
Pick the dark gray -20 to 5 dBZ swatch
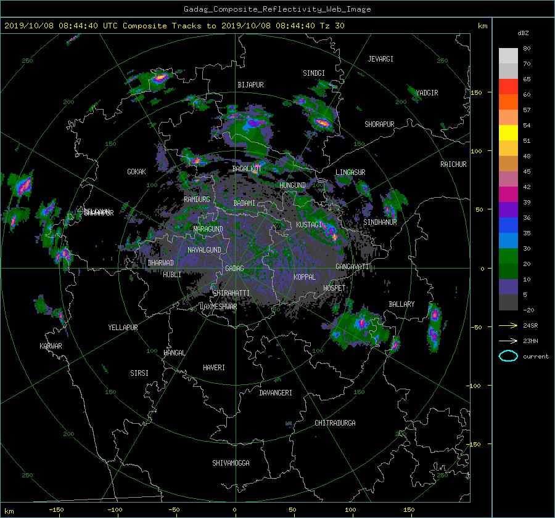508,302
